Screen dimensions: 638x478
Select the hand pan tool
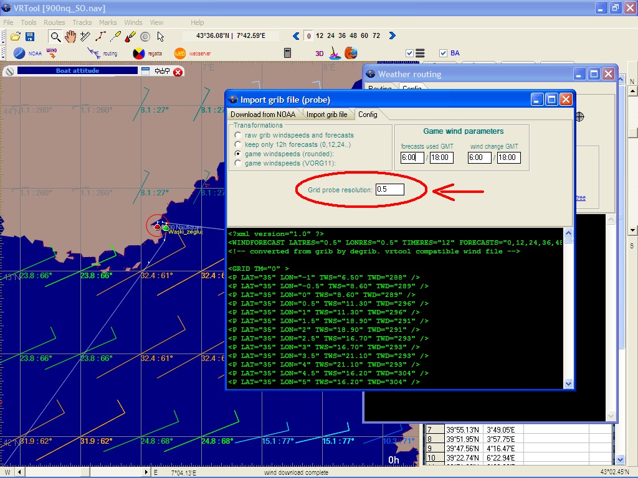point(70,37)
